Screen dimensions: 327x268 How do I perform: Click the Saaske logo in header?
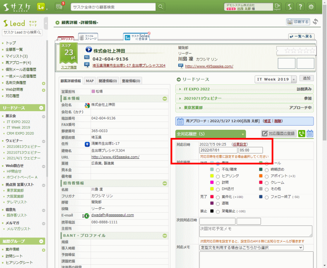coord(17,7)
